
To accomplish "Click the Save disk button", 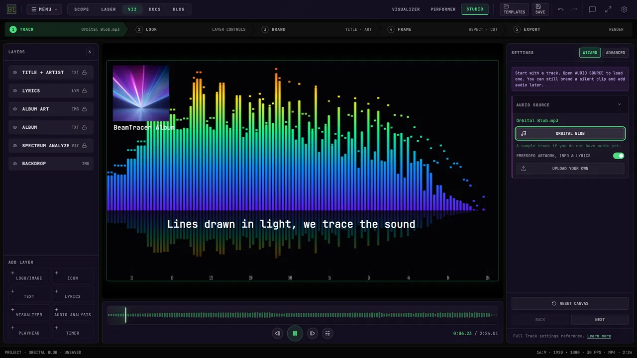I will click(x=540, y=9).
